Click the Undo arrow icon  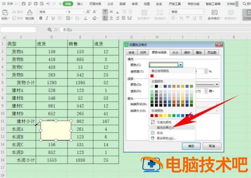(x=48, y=4)
